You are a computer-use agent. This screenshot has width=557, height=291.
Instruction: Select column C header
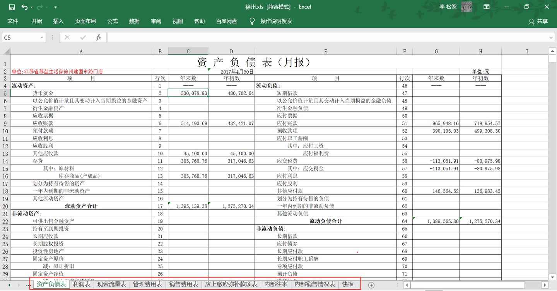(x=188, y=51)
